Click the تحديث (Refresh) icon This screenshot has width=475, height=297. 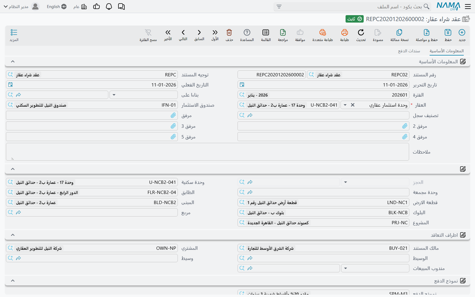click(361, 32)
